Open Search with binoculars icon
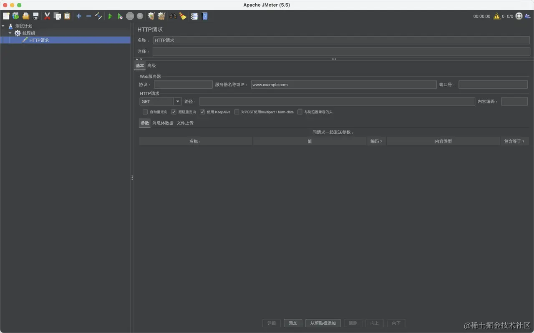Viewport: 534px width, 333px height. pos(173,16)
